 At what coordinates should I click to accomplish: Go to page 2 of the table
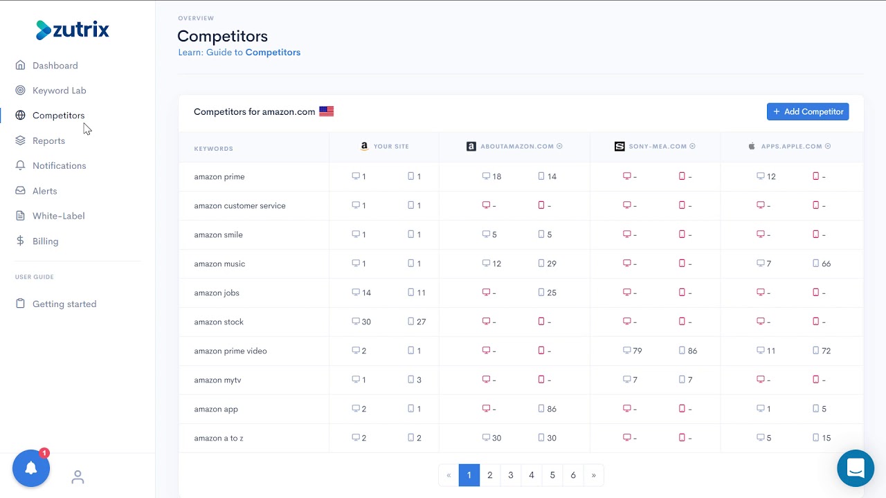tap(490, 475)
